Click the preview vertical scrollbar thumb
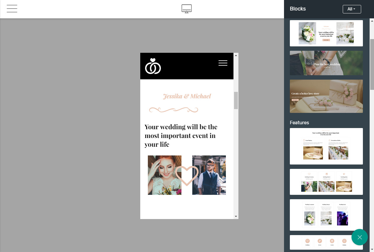The image size is (374, 252). [236, 100]
